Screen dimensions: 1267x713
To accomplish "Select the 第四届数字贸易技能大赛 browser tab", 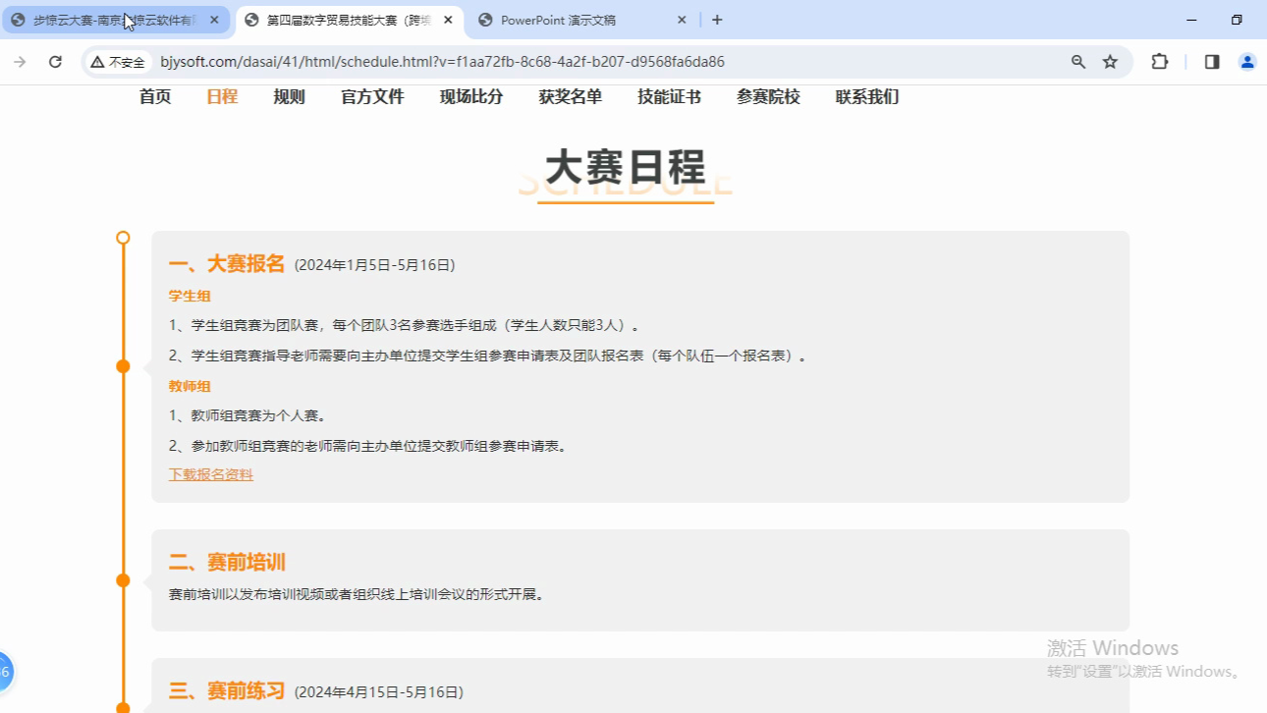I will coord(351,20).
